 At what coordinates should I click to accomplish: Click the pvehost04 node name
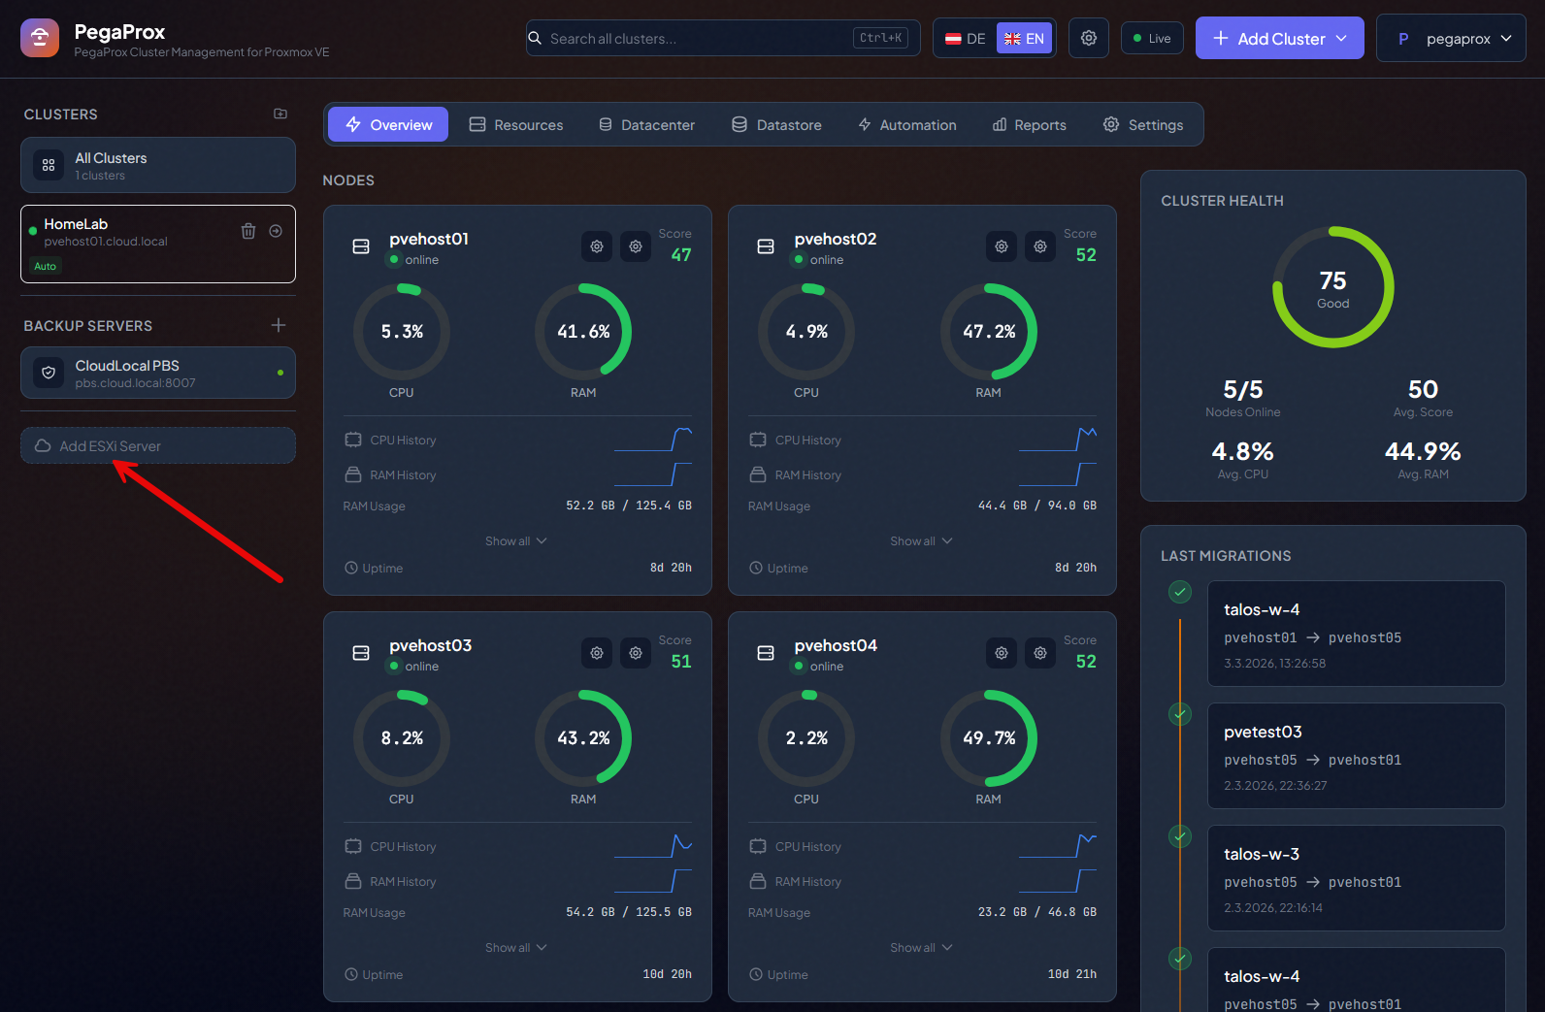[836, 645]
